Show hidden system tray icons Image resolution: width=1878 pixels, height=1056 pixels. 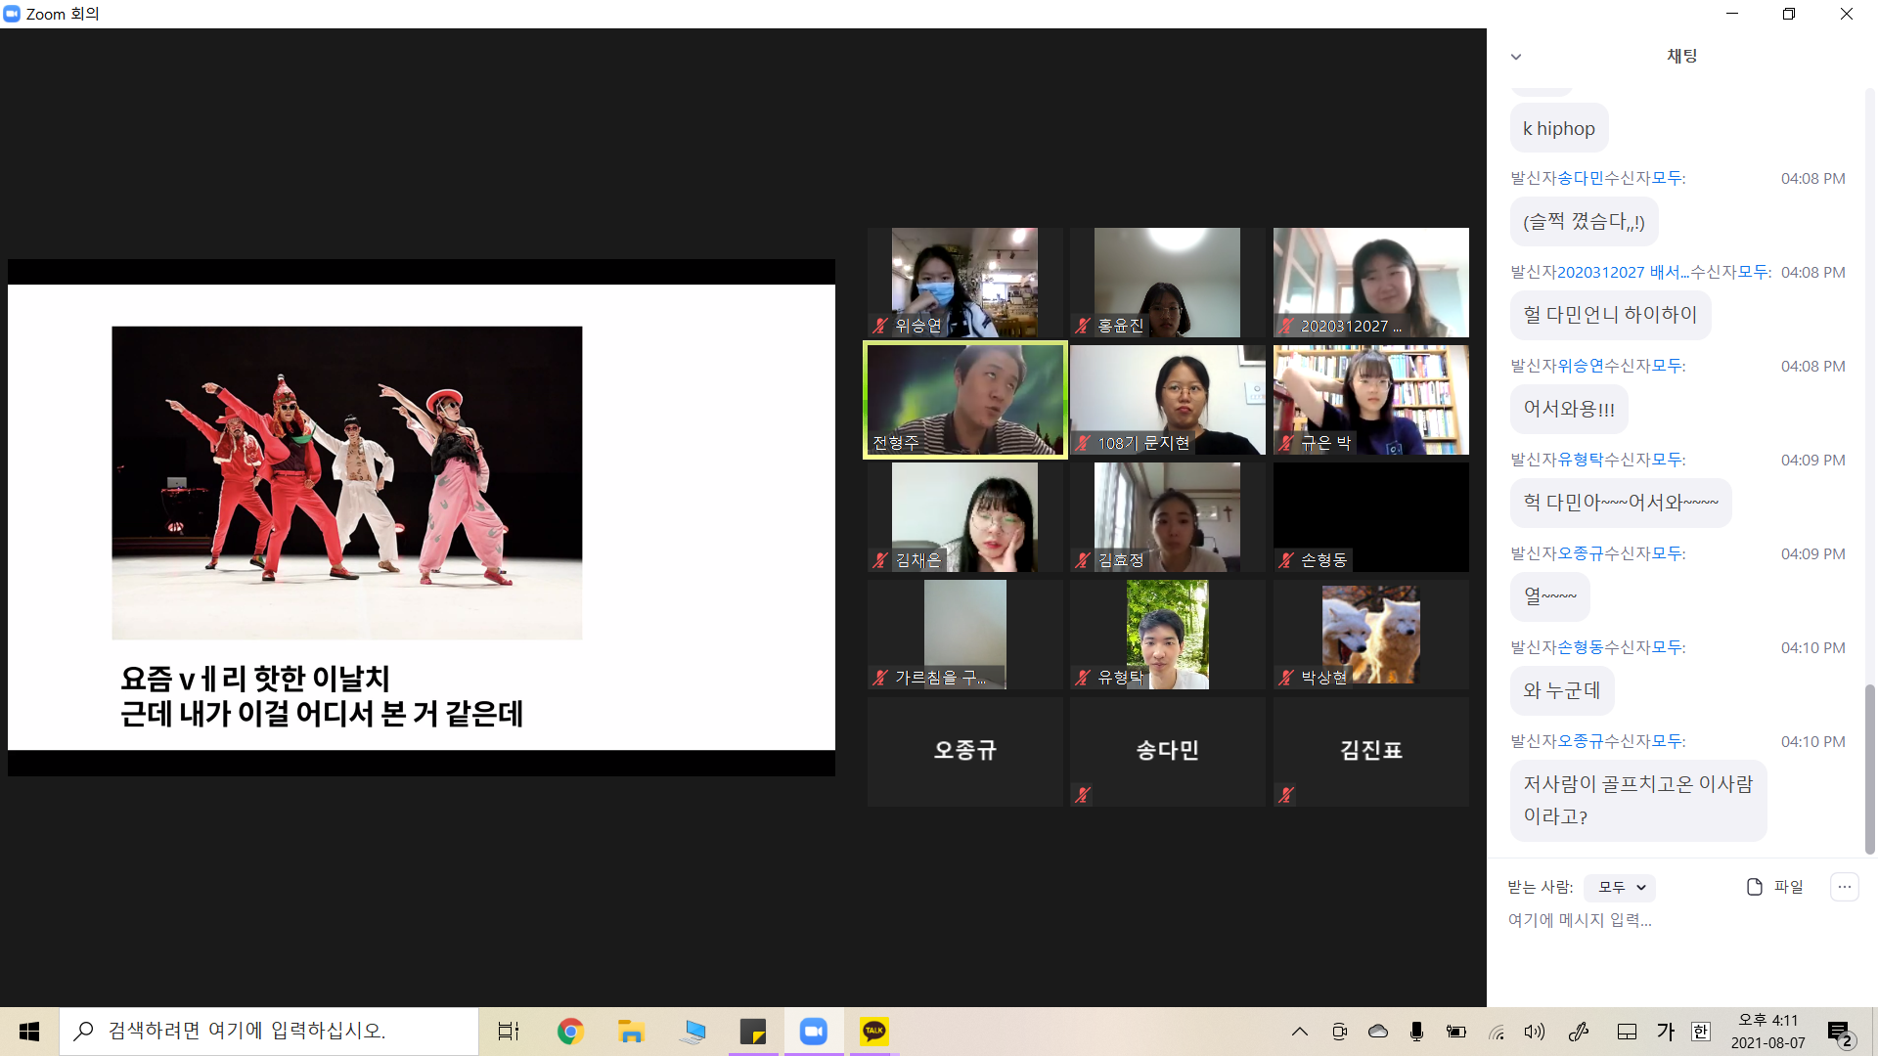[1300, 1032]
